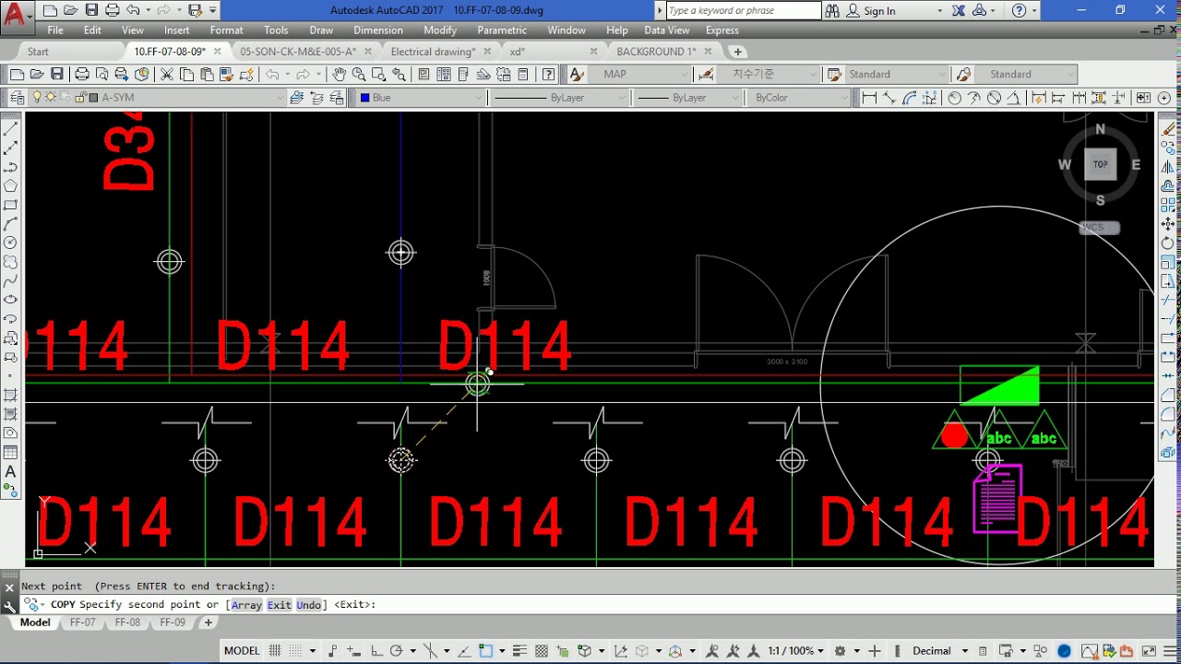Open the annotation scale 1:1 / 100% dropdown

click(796, 650)
